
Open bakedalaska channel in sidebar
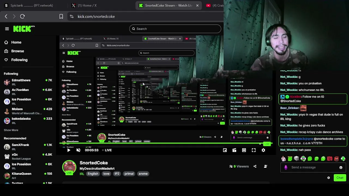(28, 121)
